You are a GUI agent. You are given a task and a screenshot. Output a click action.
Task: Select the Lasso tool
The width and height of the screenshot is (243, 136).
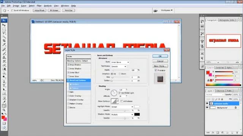[x=4, y=33]
